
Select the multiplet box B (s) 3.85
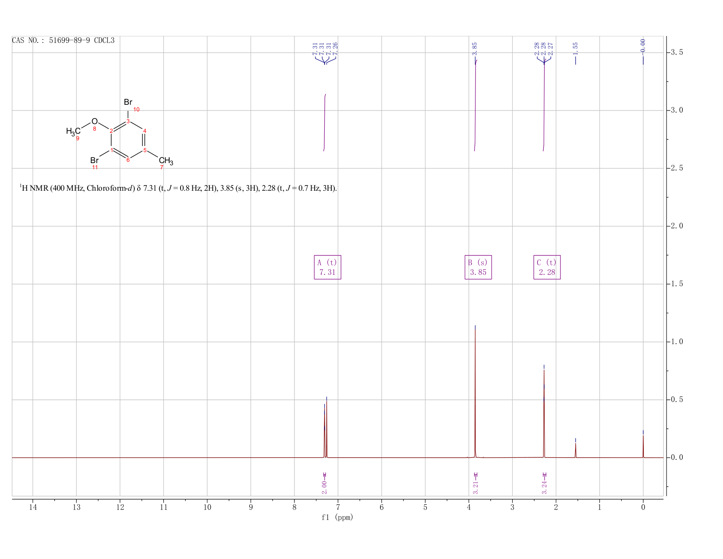(478, 267)
